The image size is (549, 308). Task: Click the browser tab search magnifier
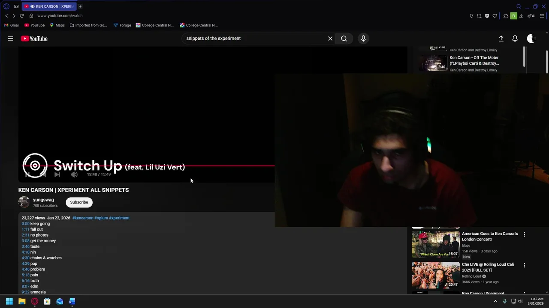pos(519,6)
